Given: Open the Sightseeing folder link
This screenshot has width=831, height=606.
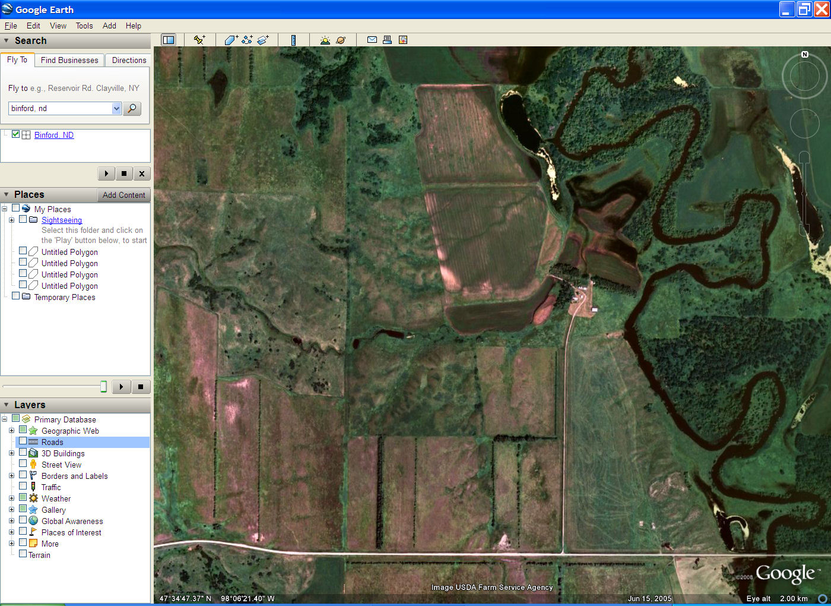Looking at the screenshot, I should point(62,220).
